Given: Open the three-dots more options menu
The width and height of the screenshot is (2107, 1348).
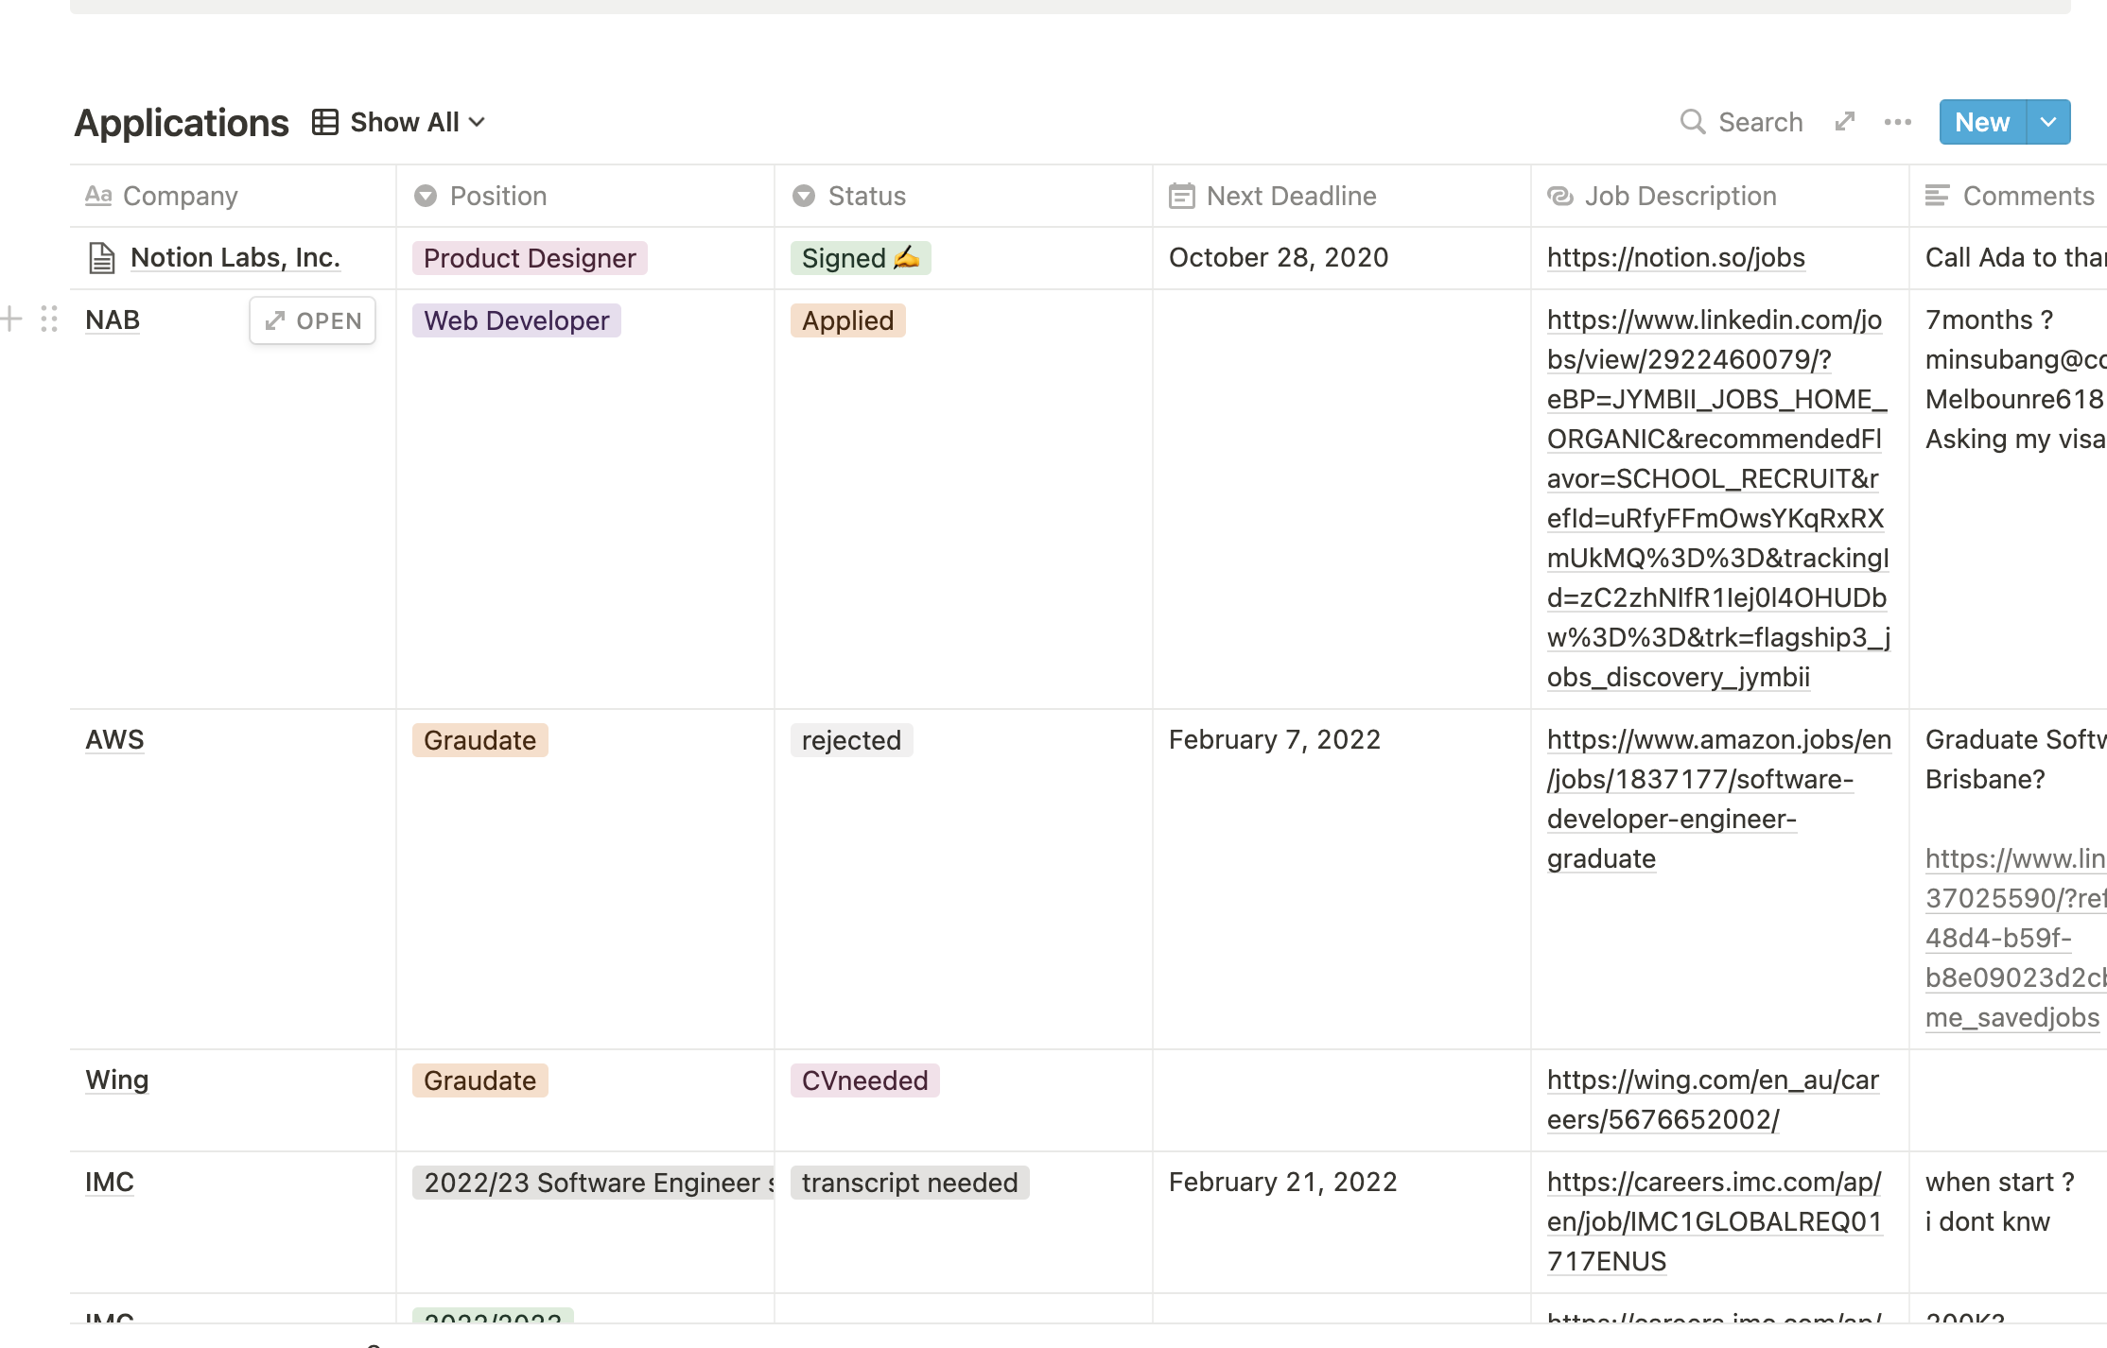Looking at the screenshot, I should point(1898,122).
